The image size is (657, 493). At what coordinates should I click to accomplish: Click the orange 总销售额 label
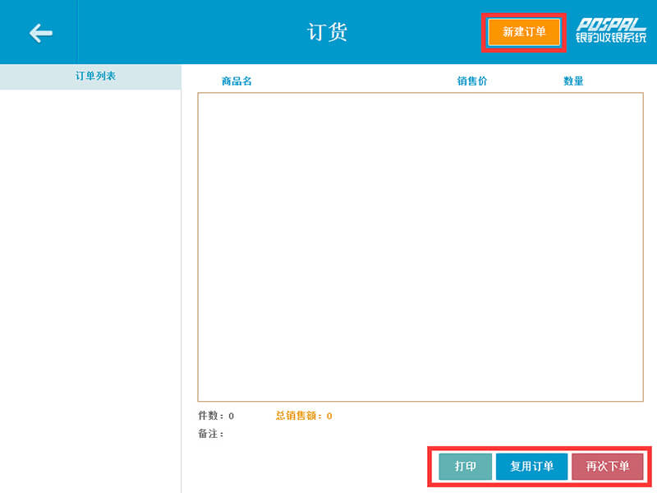(x=299, y=416)
